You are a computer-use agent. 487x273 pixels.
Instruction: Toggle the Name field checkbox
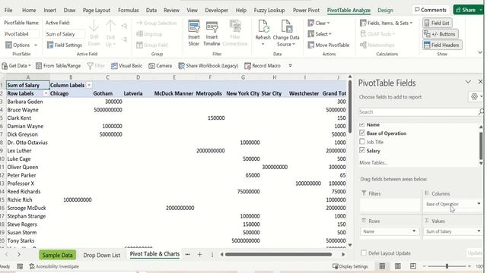click(x=362, y=124)
